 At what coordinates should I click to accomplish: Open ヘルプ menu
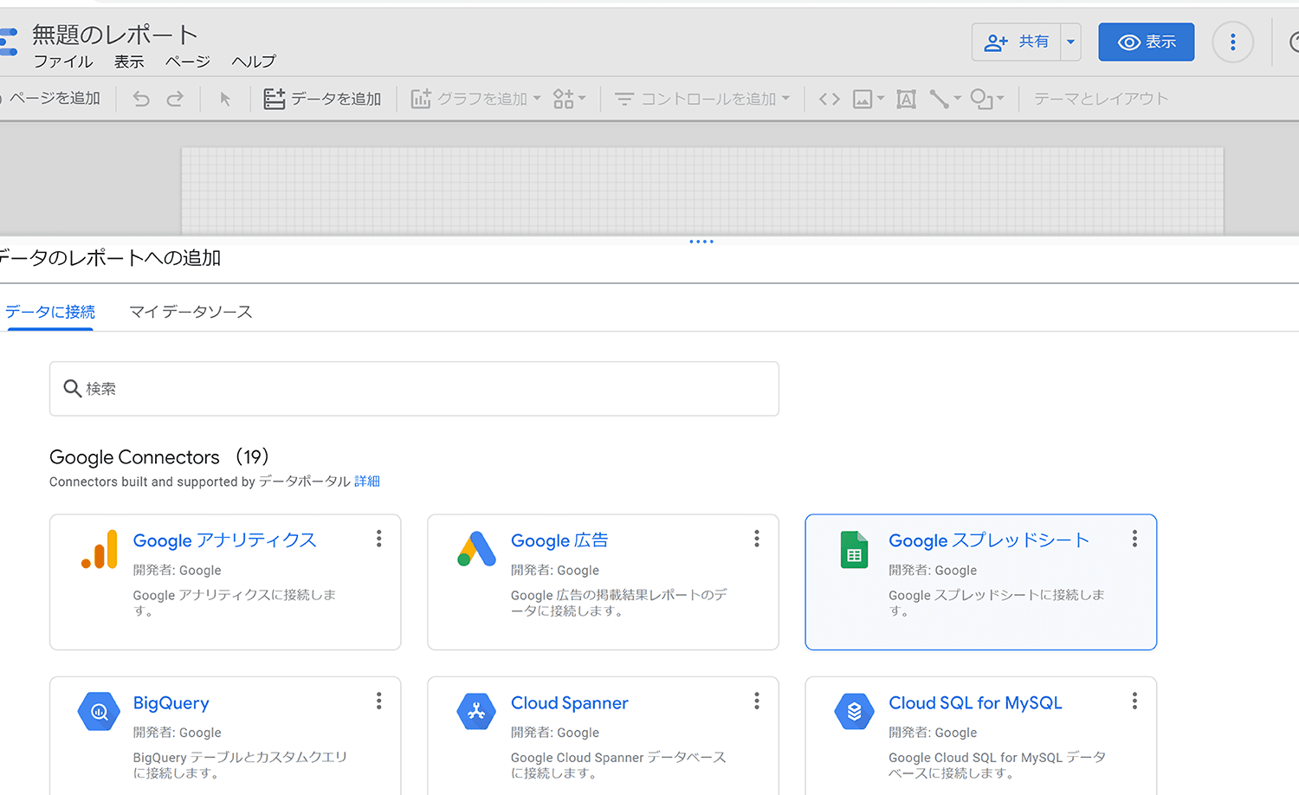[254, 61]
